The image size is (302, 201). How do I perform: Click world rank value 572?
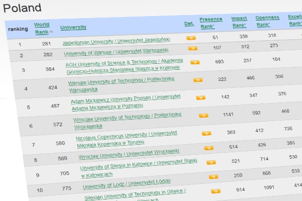(x=58, y=125)
